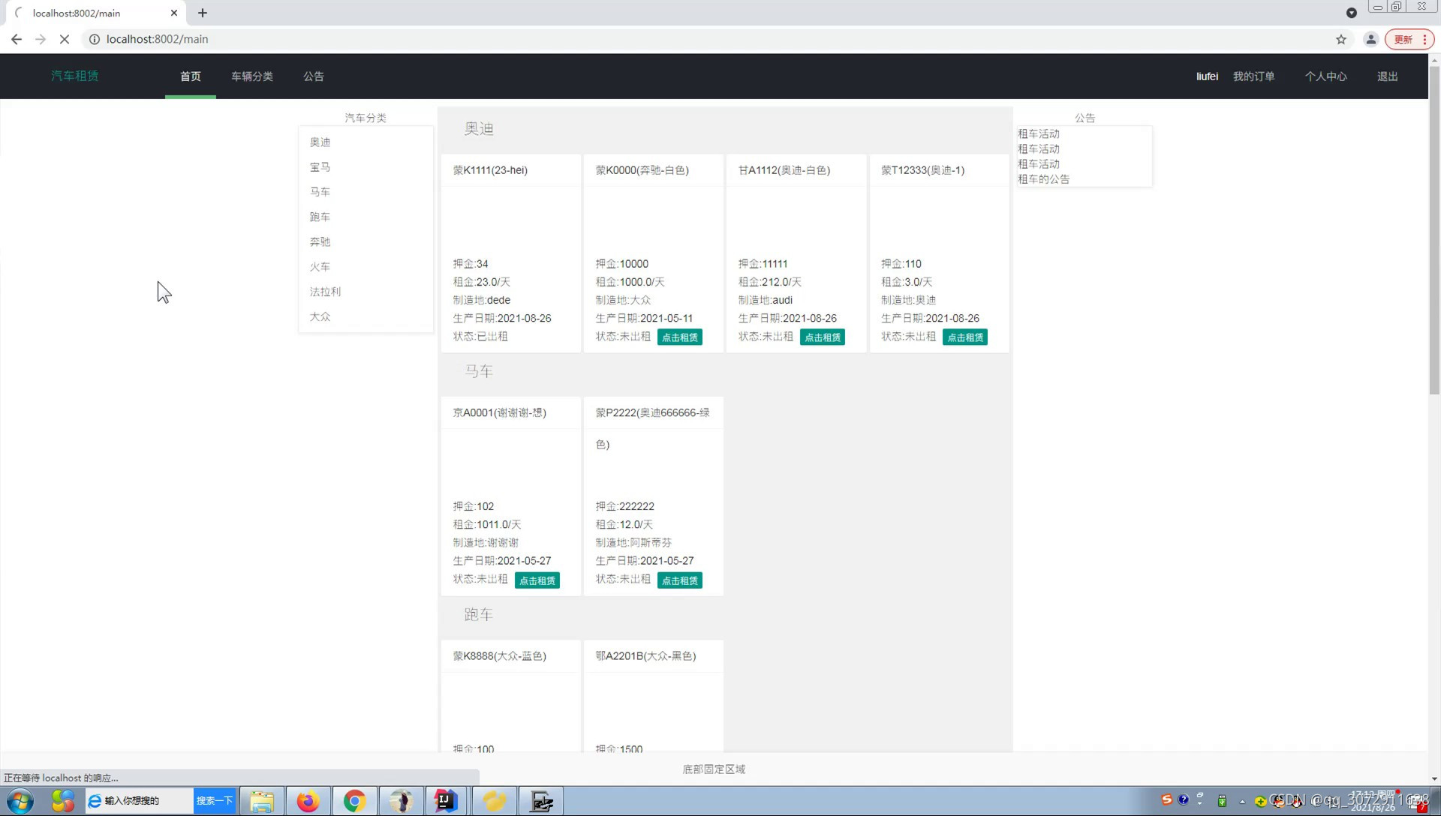Image resolution: width=1441 pixels, height=816 pixels.
Task: Open the file explorer taskbar icon
Action: [x=262, y=801]
